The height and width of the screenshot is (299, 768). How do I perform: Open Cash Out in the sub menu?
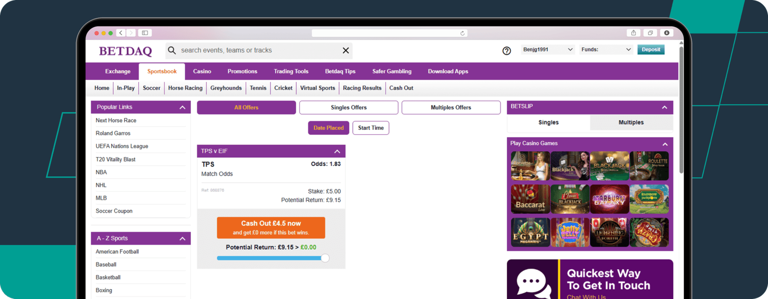[401, 88]
